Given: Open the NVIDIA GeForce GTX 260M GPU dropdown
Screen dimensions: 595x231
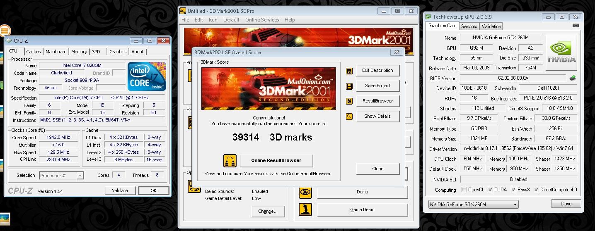Looking at the screenshot, I should point(473,204).
